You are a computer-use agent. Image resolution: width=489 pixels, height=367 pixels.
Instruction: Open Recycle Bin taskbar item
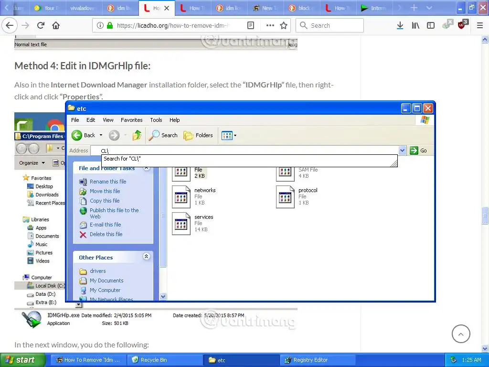(164, 360)
